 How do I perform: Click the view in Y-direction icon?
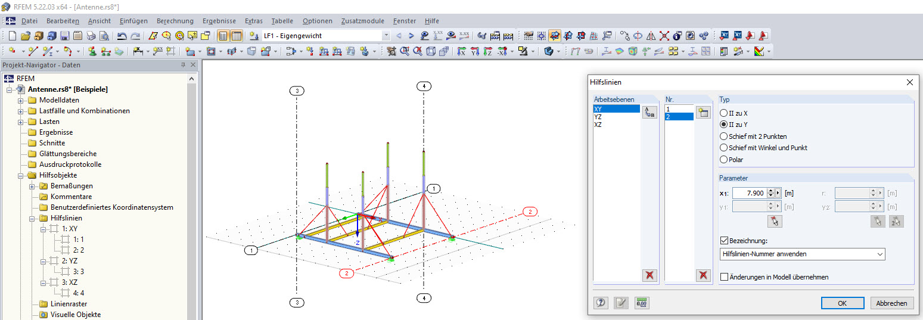pos(474,51)
